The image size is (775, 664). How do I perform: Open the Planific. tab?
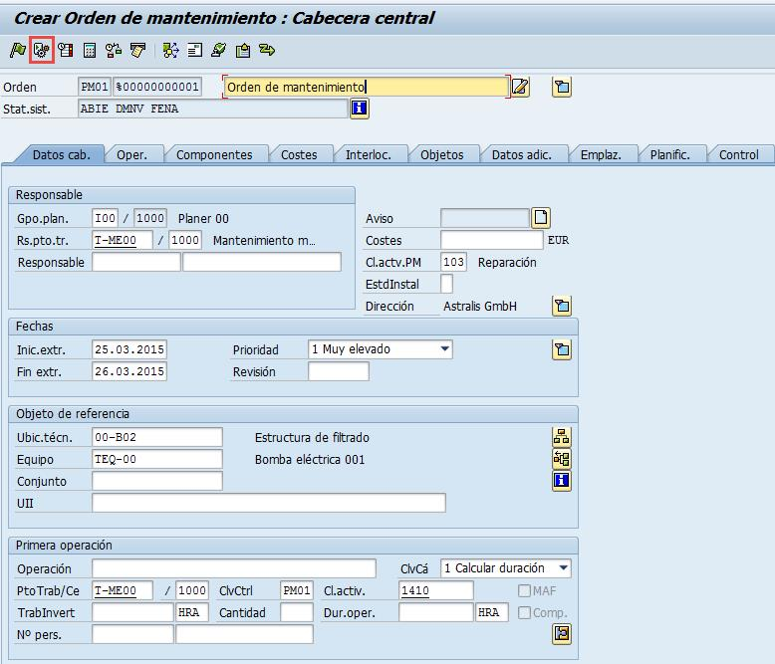point(669,154)
